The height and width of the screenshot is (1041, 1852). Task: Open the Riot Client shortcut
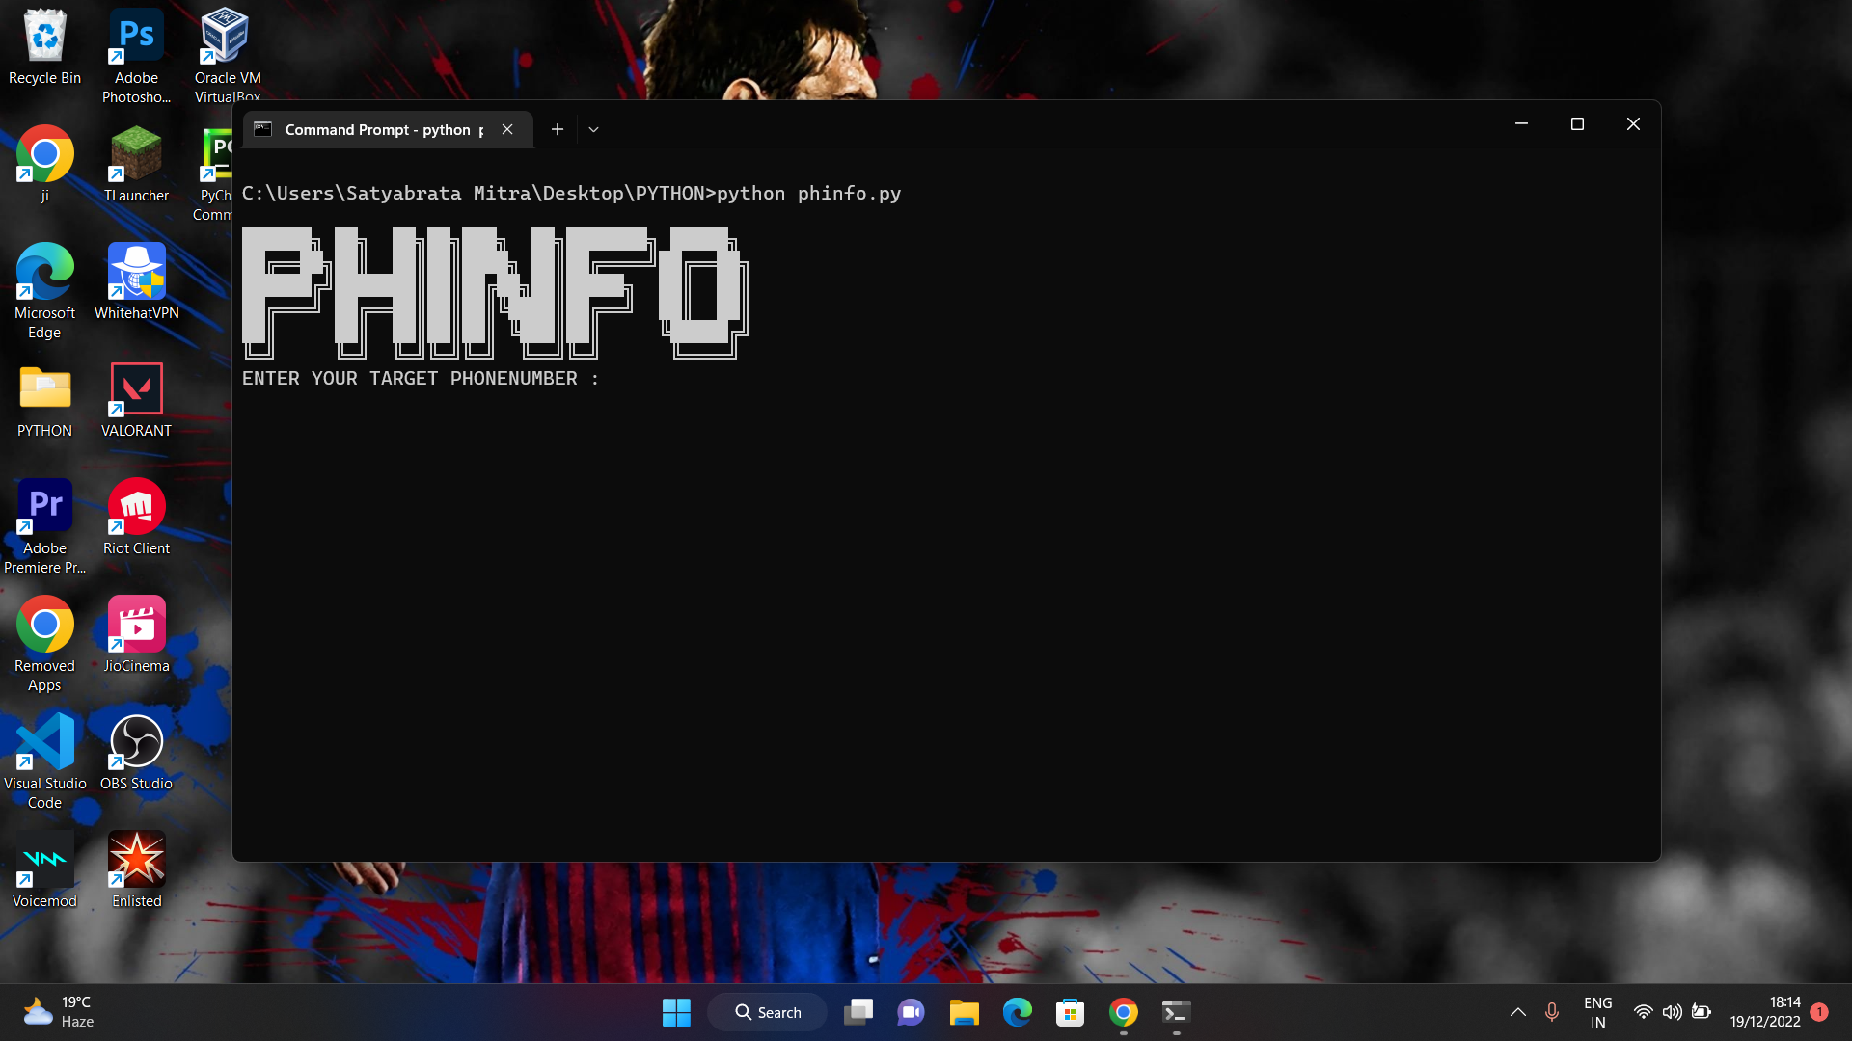[136, 509]
